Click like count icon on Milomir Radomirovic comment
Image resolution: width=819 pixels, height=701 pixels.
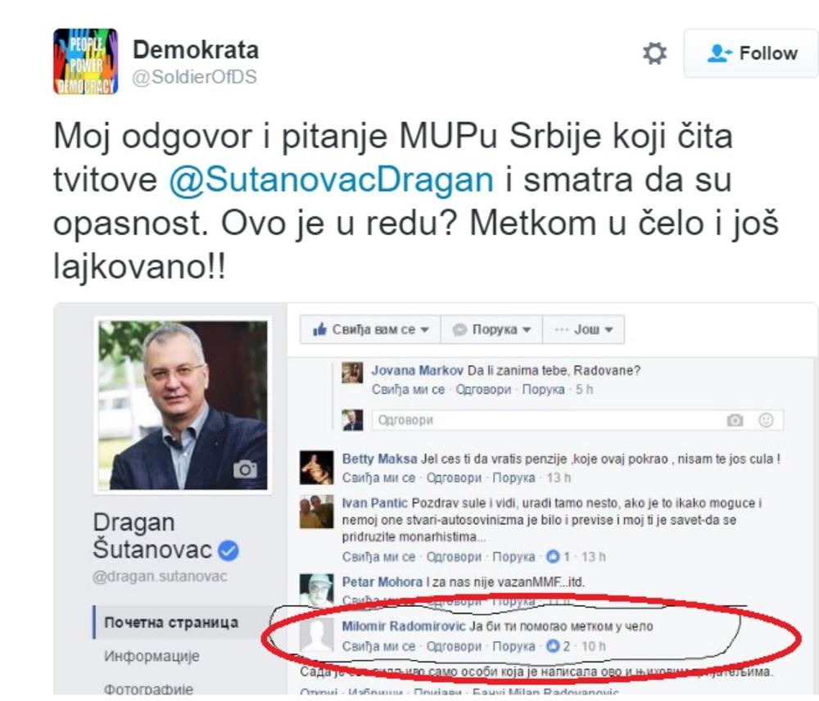[x=553, y=646]
